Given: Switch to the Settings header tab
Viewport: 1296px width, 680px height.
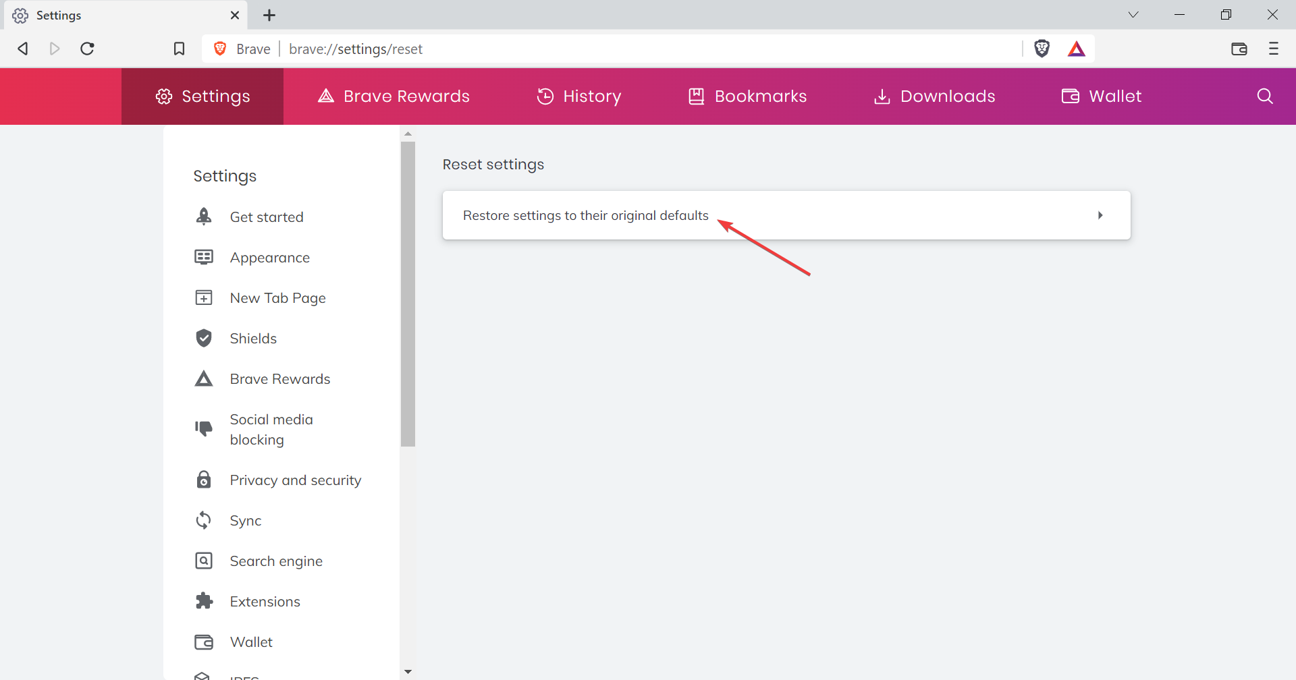Looking at the screenshot, I should pos(202,96).
